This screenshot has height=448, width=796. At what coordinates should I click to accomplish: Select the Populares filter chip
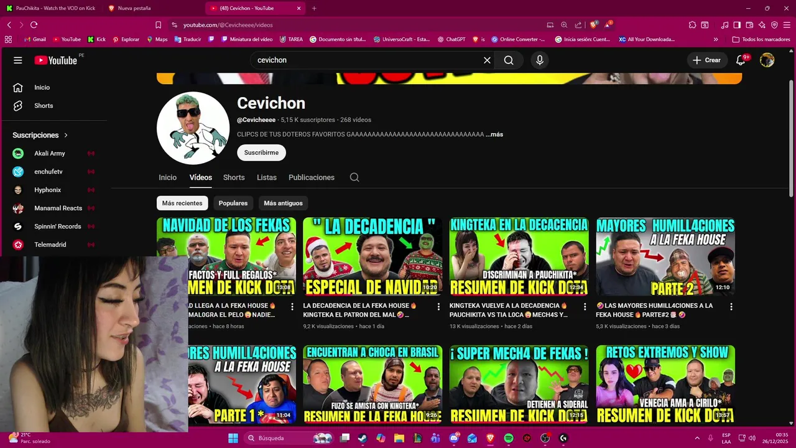[233, 203]
